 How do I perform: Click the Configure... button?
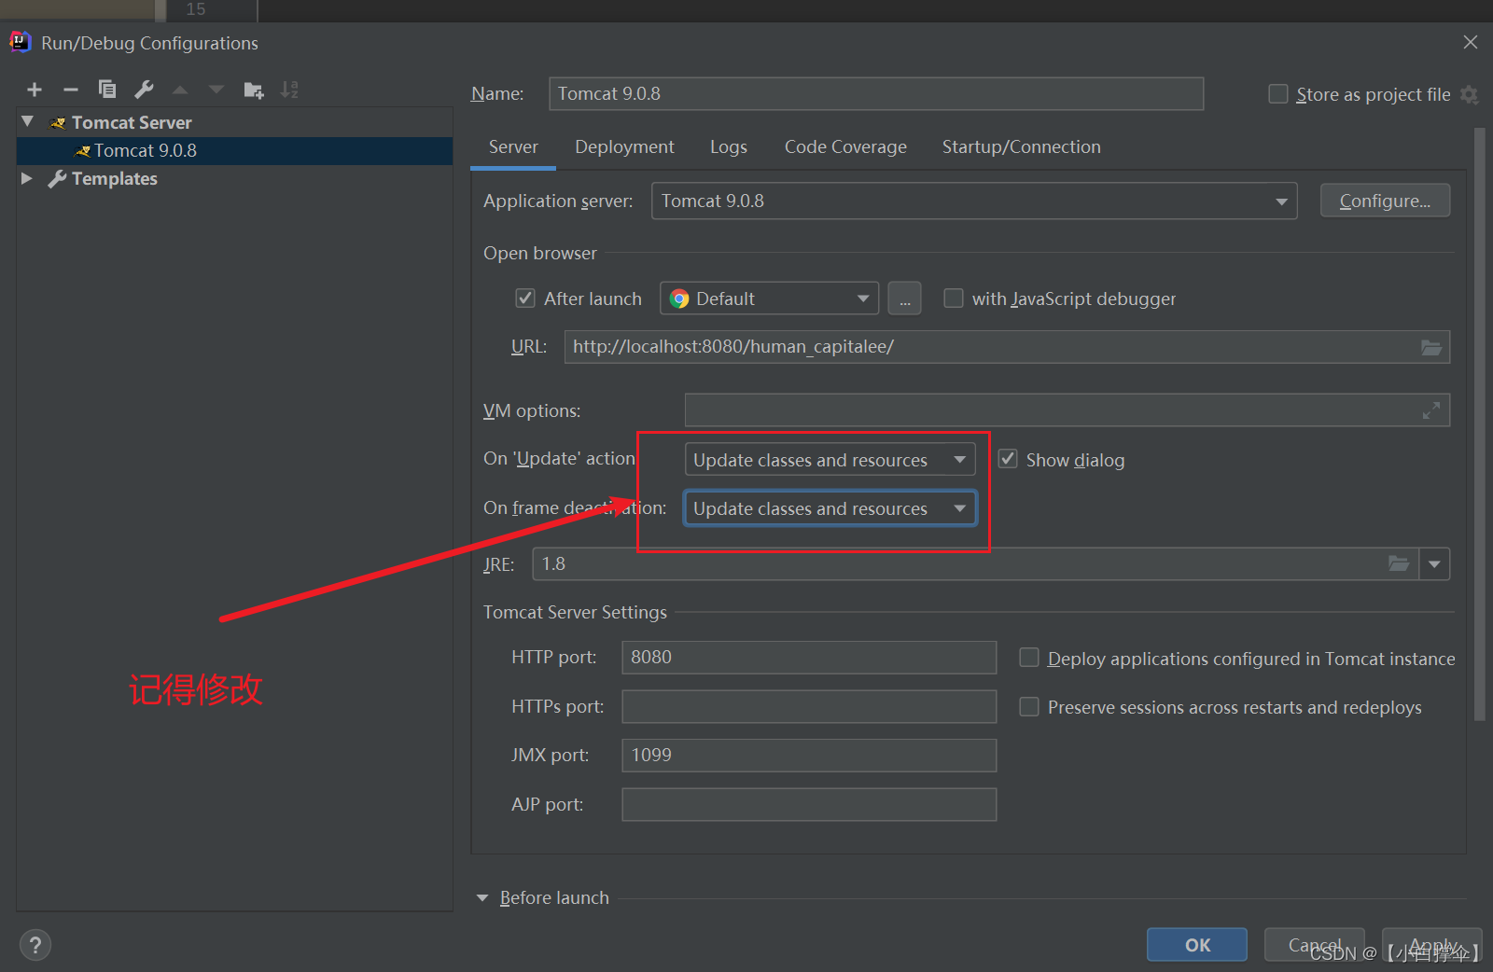coord(1385,201)
